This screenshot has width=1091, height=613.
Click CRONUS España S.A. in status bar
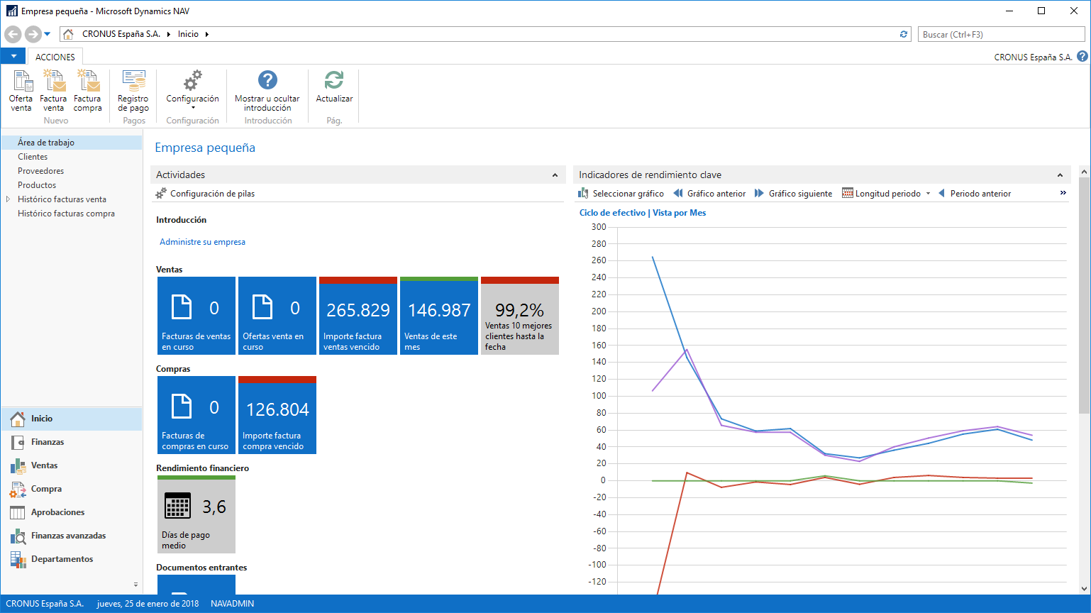tap(45, 604)
